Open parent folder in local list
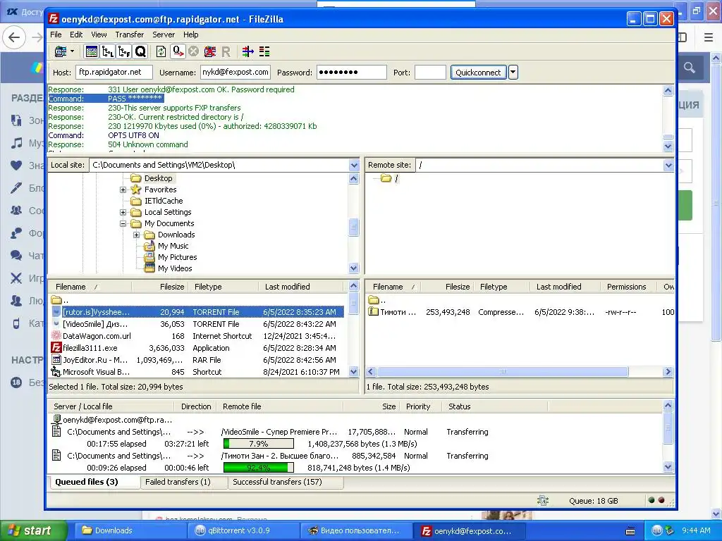 point(61,300)
